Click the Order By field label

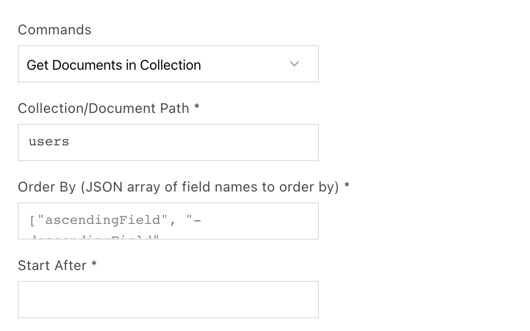tap(178, 187)
